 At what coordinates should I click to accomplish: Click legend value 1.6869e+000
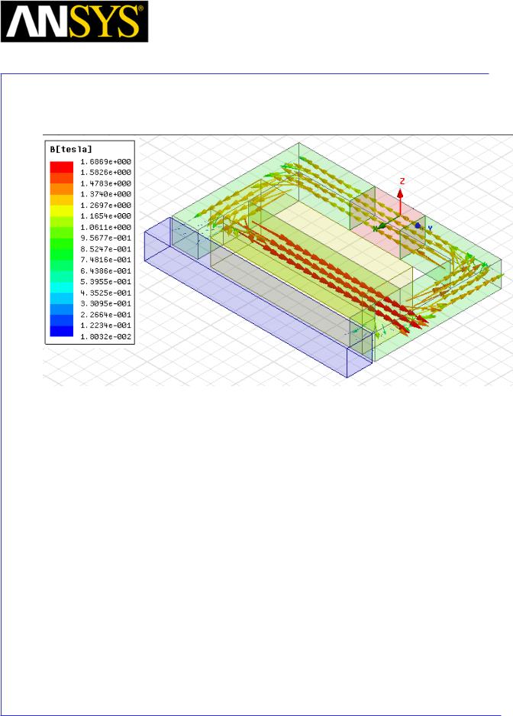[x=106, y=162]
